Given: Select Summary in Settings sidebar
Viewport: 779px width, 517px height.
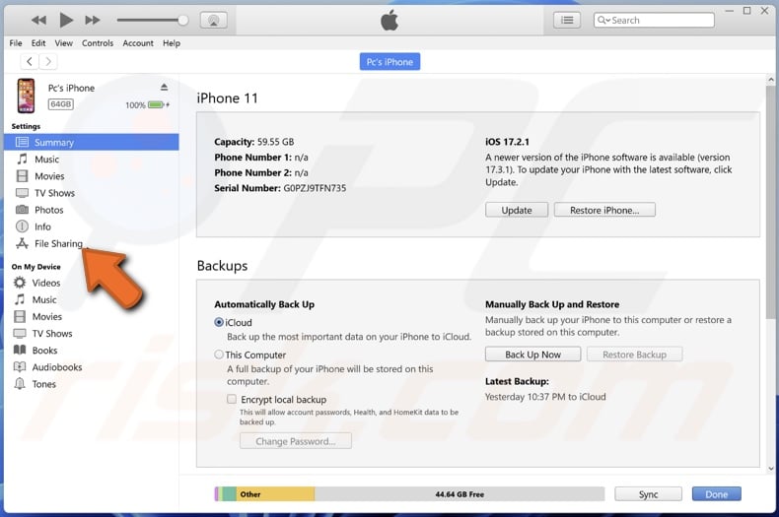Looking at the screenshot, I should coord(92,143).
